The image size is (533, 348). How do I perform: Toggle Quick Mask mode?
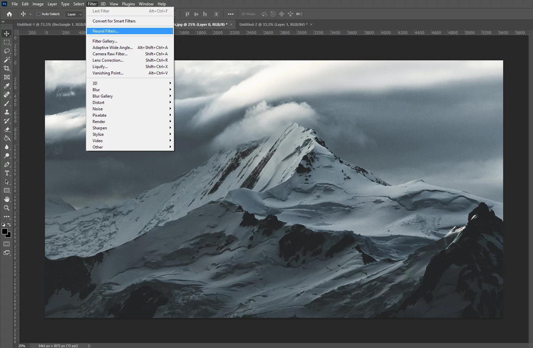click(x=7, y=244)
